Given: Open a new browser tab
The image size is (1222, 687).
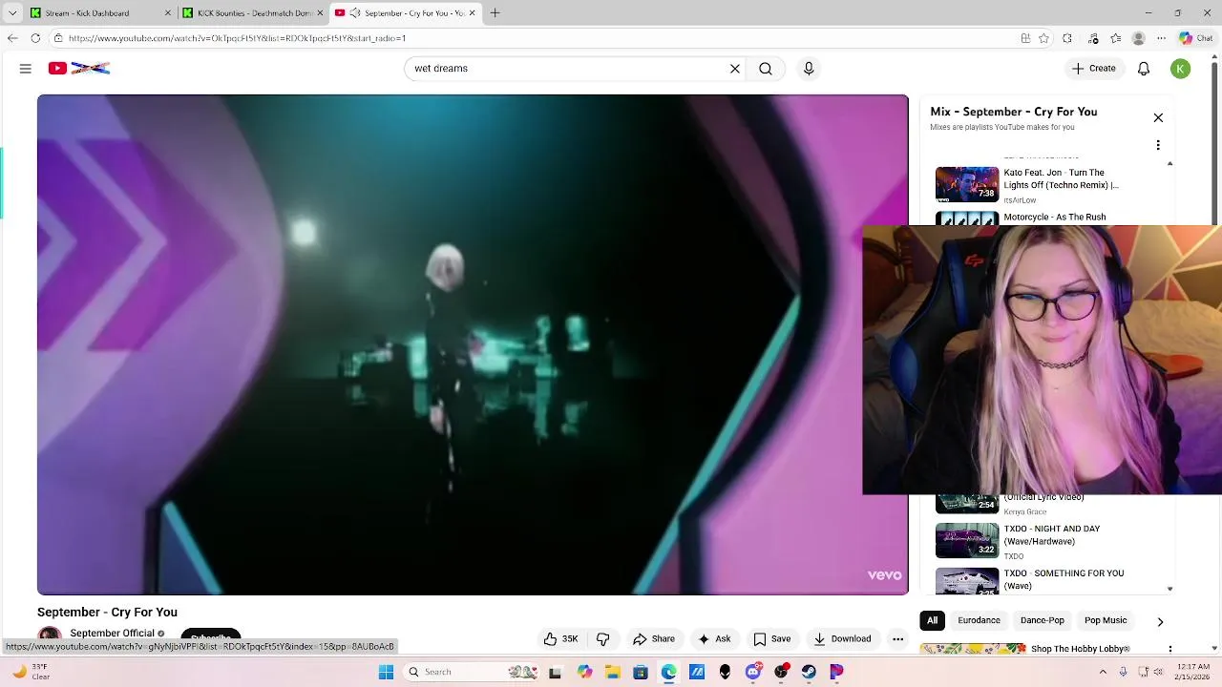Looking at the screenshot, I should 495,13.
